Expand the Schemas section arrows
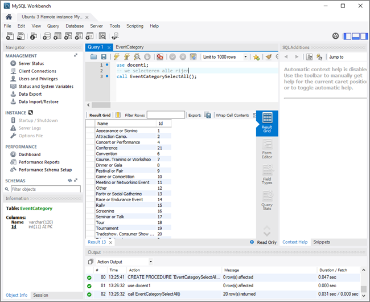 [76, 180]
